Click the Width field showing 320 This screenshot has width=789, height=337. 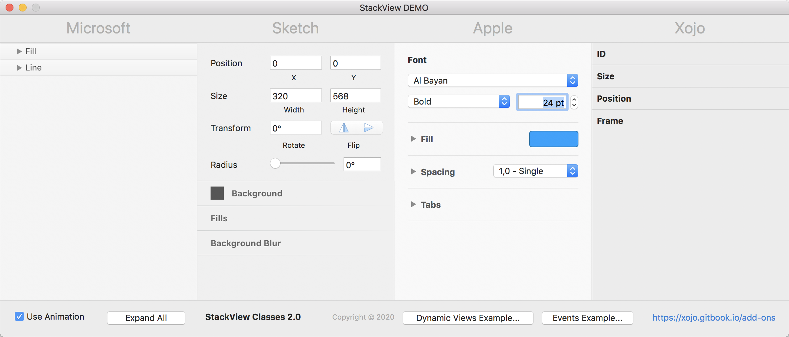[x=296, y=96]
